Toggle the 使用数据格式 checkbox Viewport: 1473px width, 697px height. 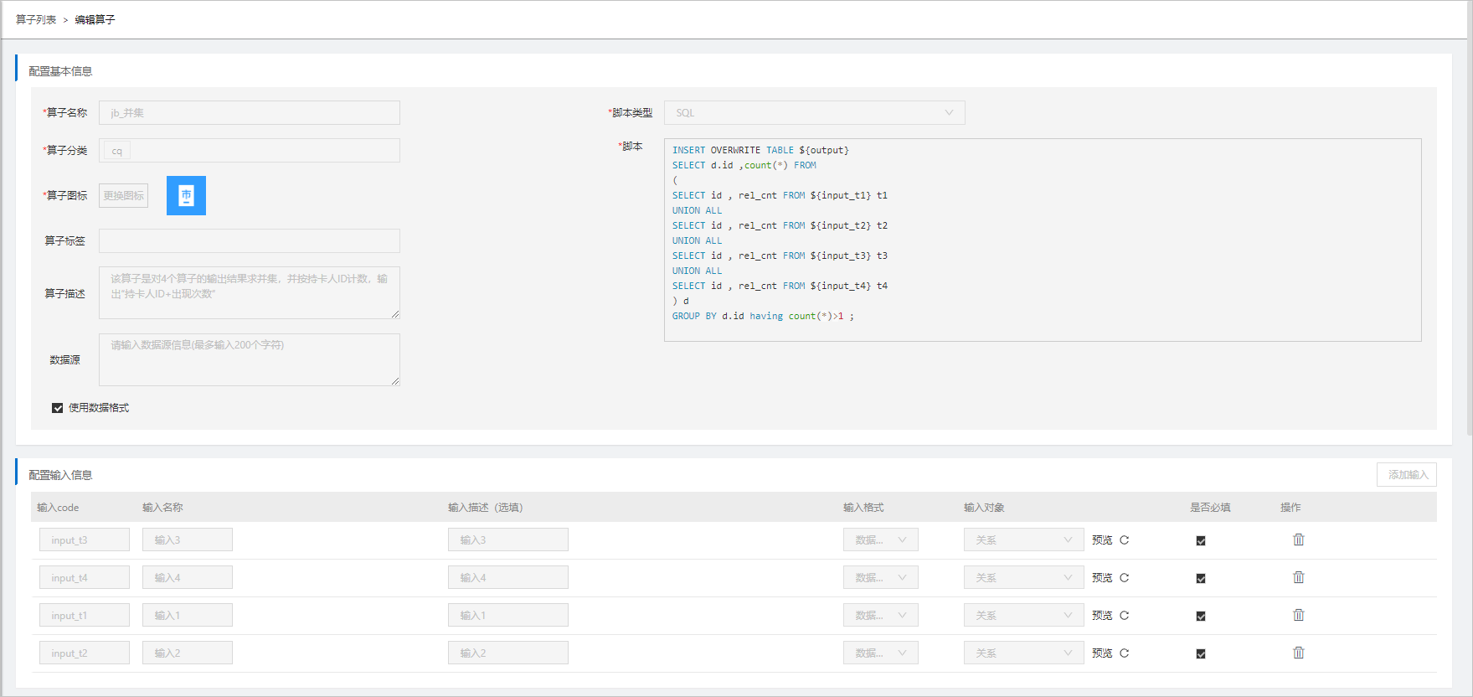point(58,408)
